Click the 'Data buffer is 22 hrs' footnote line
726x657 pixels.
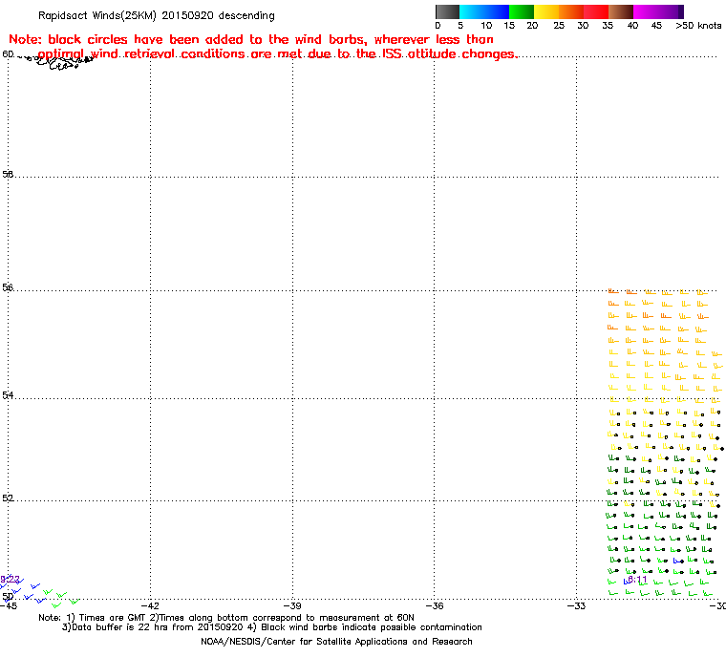(272, 627)
